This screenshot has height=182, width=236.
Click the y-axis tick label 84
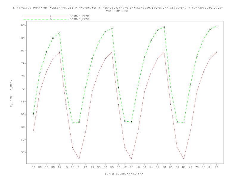[x=23, y=38]
